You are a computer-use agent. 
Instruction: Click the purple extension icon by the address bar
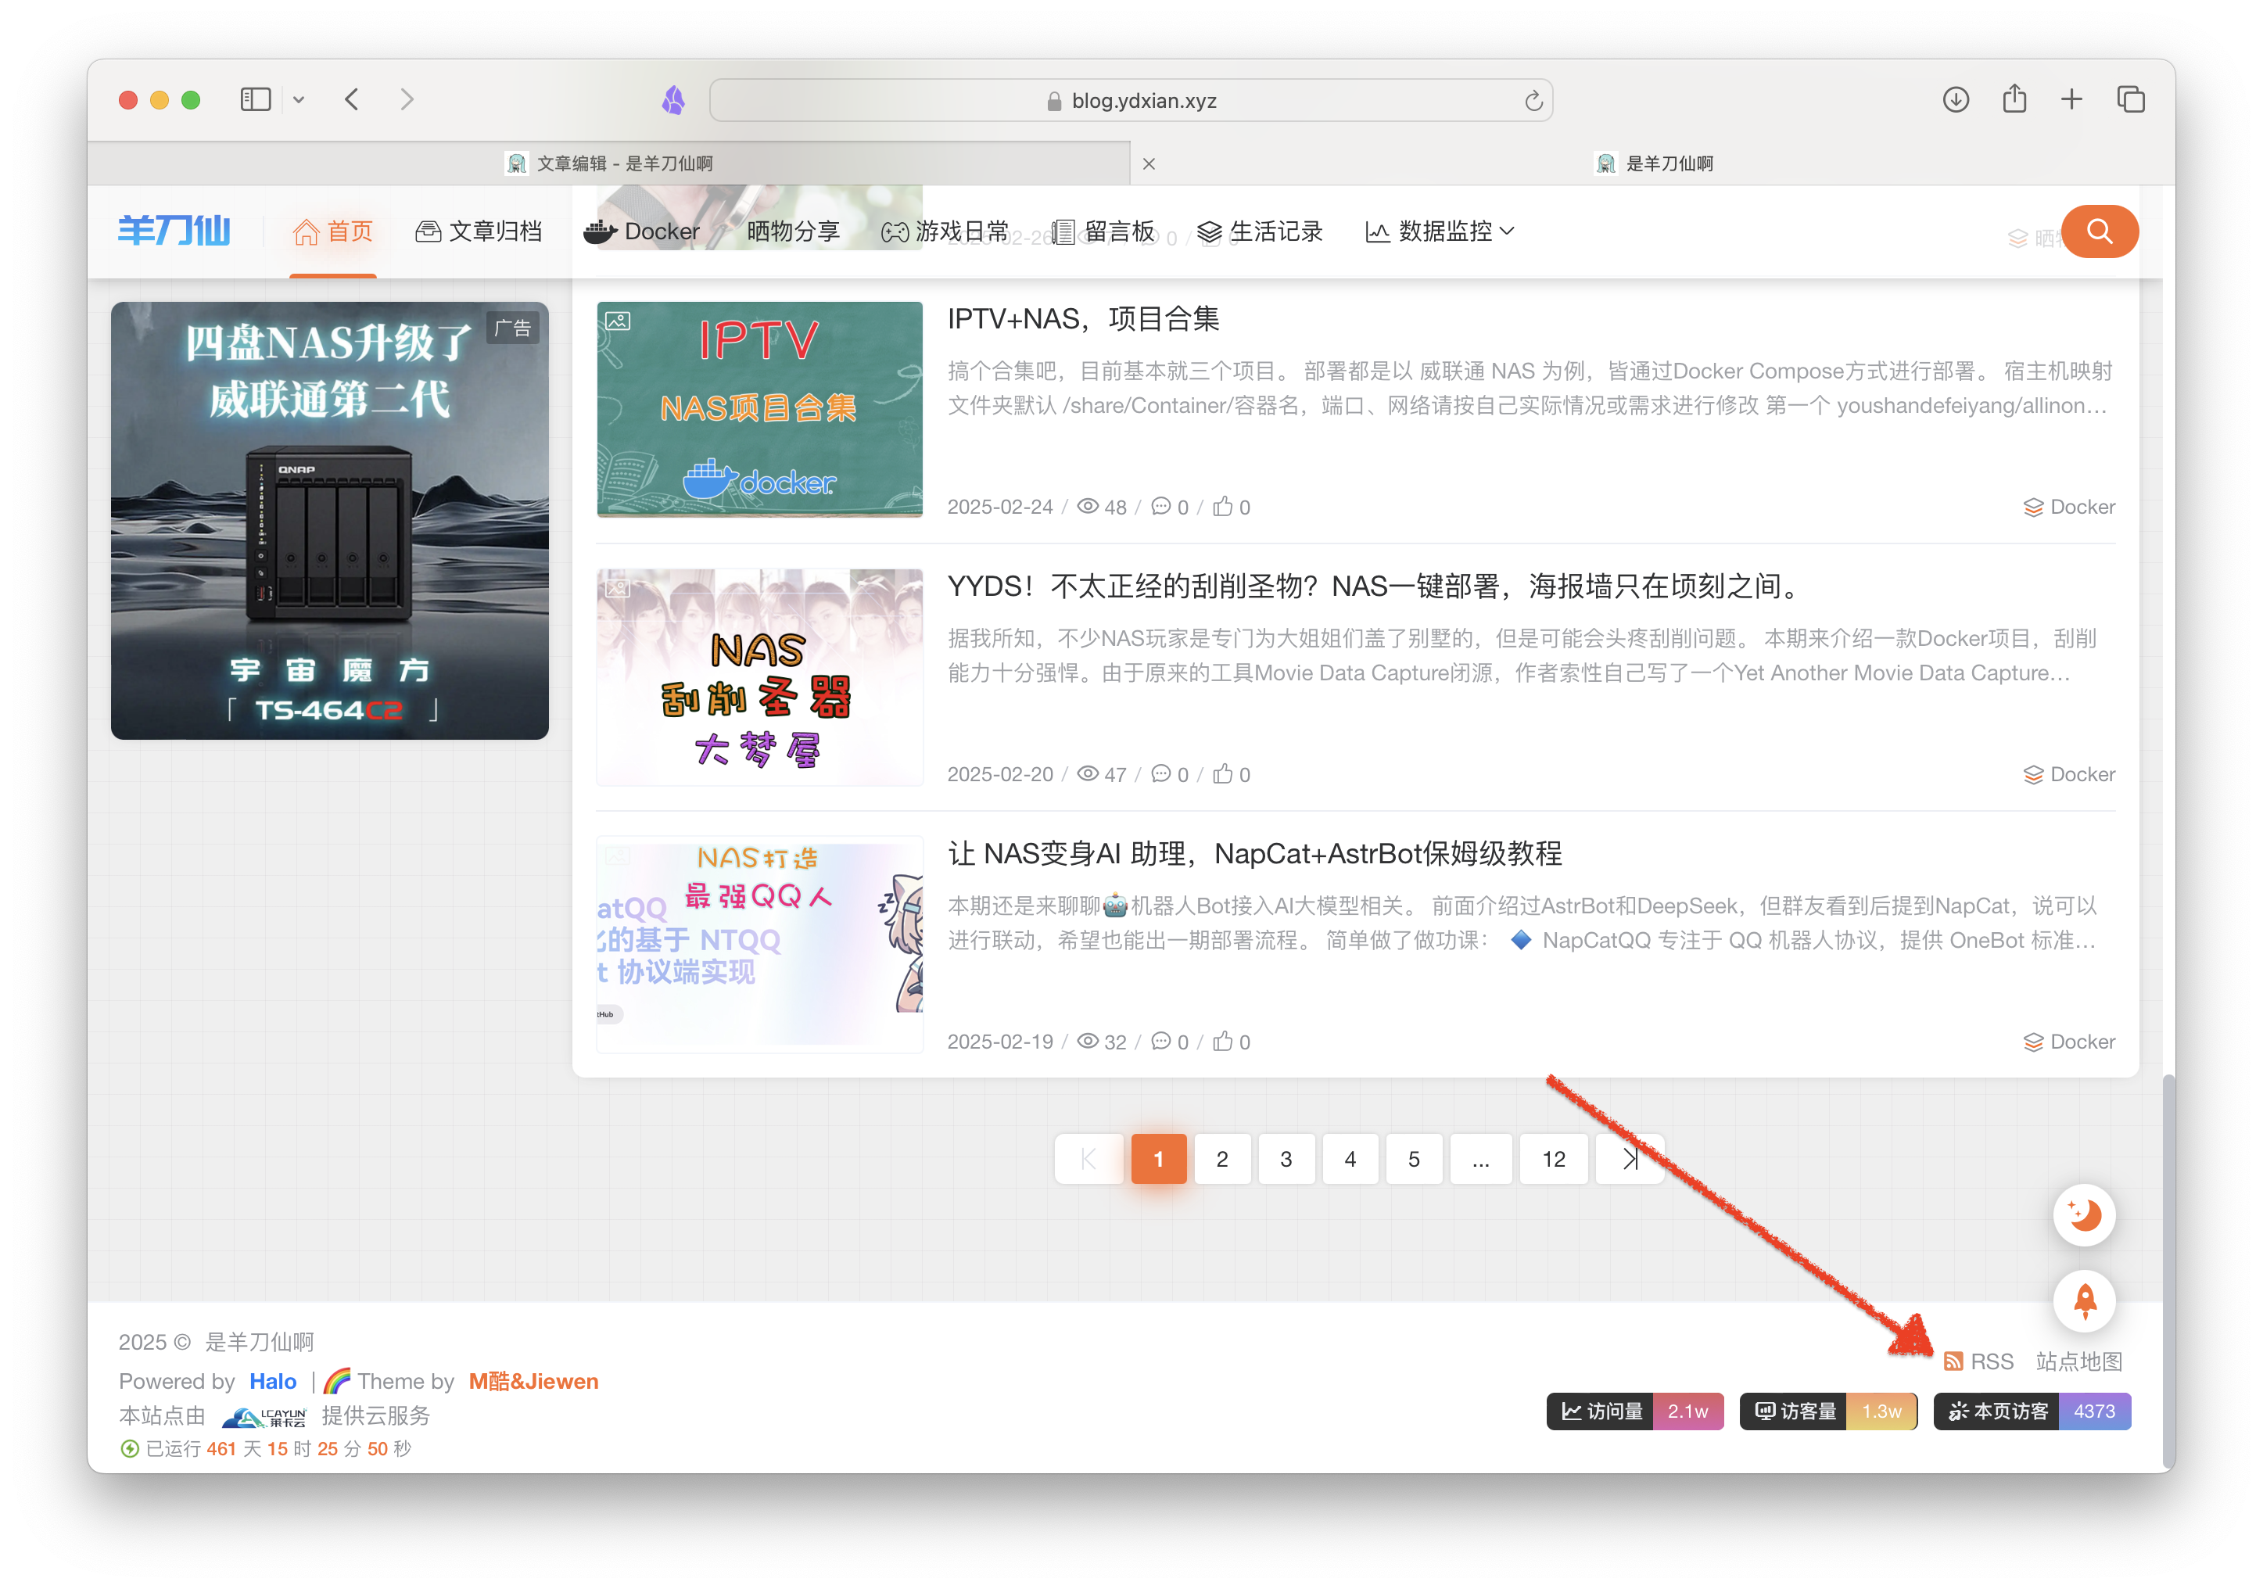[x=674, y=101]
